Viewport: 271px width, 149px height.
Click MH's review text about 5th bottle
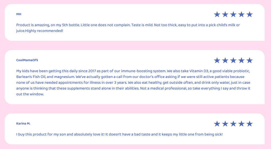(x=128, y=28)
